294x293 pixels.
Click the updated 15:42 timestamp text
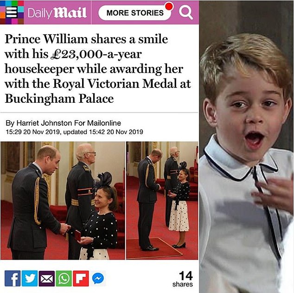point(103,132)
